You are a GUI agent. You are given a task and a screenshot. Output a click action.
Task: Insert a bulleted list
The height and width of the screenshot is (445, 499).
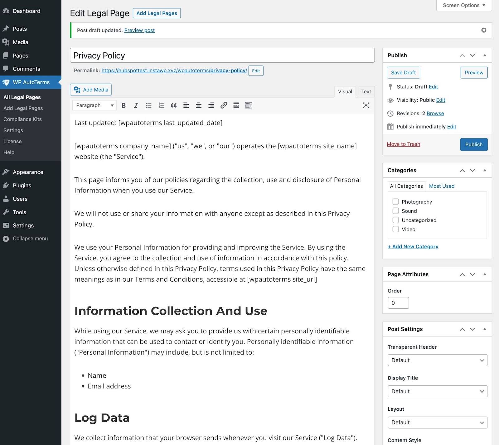pos(149,105)
